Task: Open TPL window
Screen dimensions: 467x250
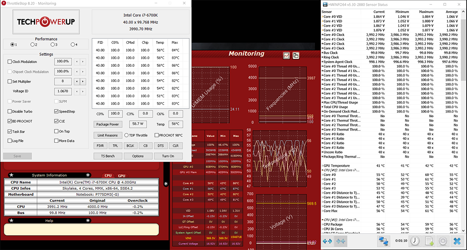Action: pyautogui.click(x=115, y=146)
